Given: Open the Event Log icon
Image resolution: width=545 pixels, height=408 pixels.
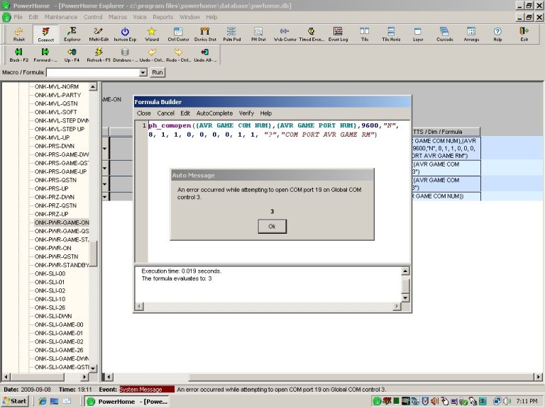Looking at the screenshot, I should click(338, 34).
